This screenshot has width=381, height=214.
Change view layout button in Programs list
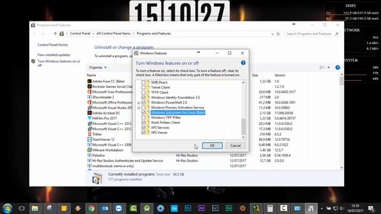click(x=322, y=67)
